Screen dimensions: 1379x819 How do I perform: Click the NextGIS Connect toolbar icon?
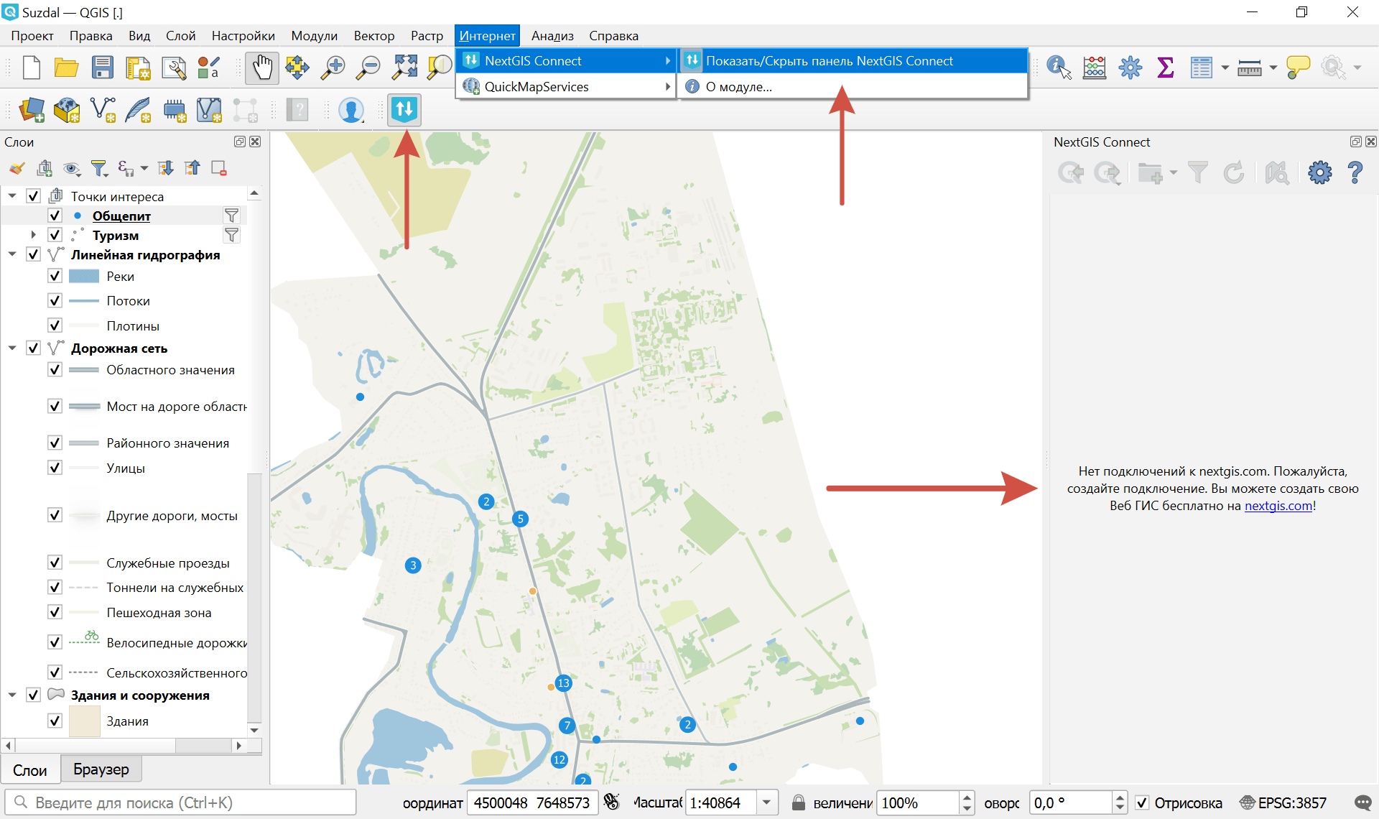(404, 109)
